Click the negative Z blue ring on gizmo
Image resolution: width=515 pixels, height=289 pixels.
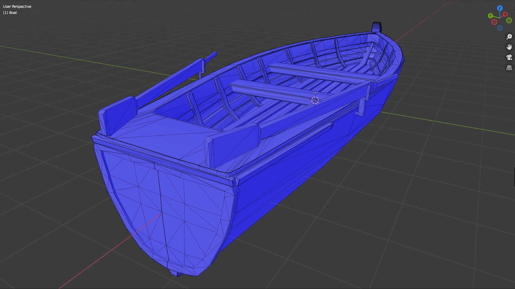pos(500,28)
